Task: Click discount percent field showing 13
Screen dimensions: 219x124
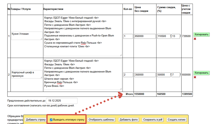Action: [175, 36]
